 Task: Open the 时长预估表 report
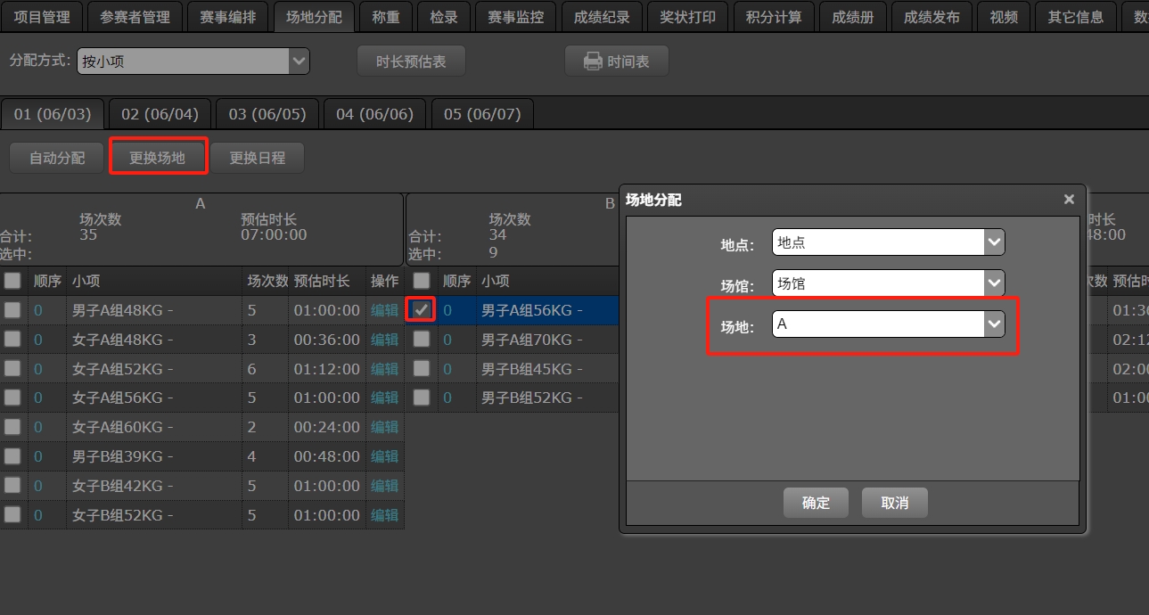point(411,61)
